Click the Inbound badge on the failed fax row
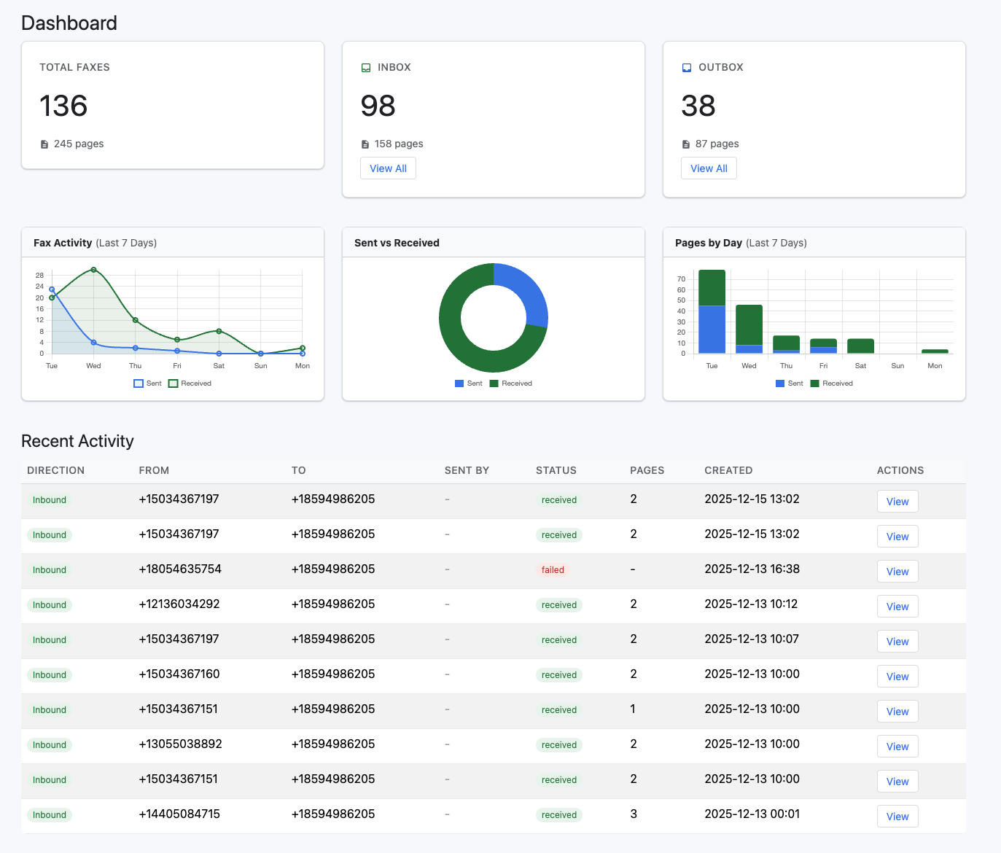1001x853 pixels. click(49, 569)
